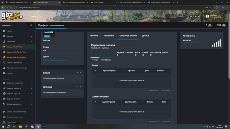
Task: Click the Panda Points coin icon
Action: click(x=210, y=25)
